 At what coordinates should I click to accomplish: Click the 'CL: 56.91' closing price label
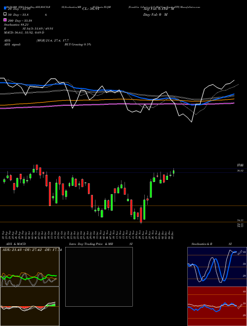91,9
